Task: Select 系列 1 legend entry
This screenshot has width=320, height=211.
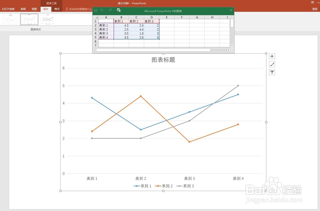Action: [143, 186]
